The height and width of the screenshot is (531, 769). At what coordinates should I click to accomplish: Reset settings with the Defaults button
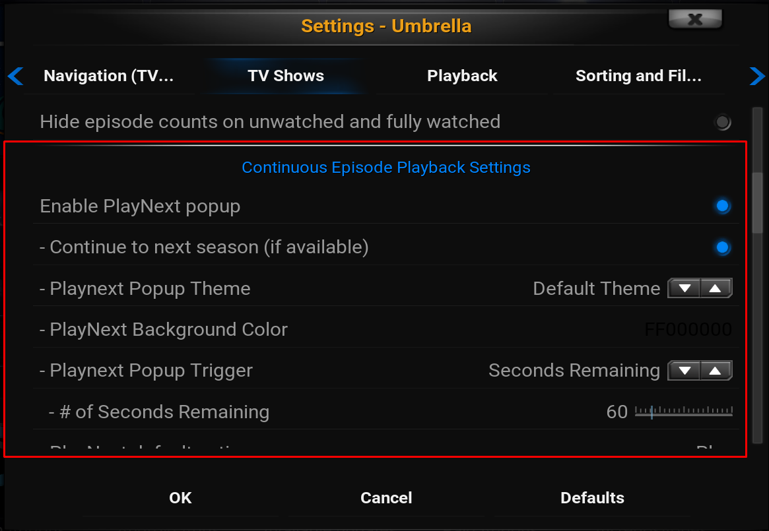(x=592, y=498)
